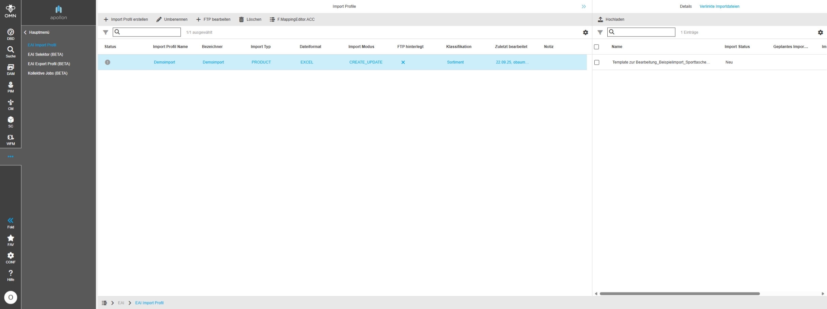The width and height of the screenshot is (827, 309).
Task: Click the Hochladen upload button
Action: pyautogui.click(x=611, y=19)
